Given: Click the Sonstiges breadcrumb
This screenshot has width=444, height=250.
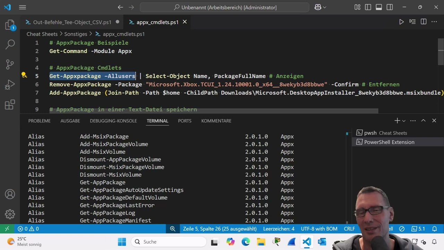Looking at the screenshot, I should click(76, 34).
